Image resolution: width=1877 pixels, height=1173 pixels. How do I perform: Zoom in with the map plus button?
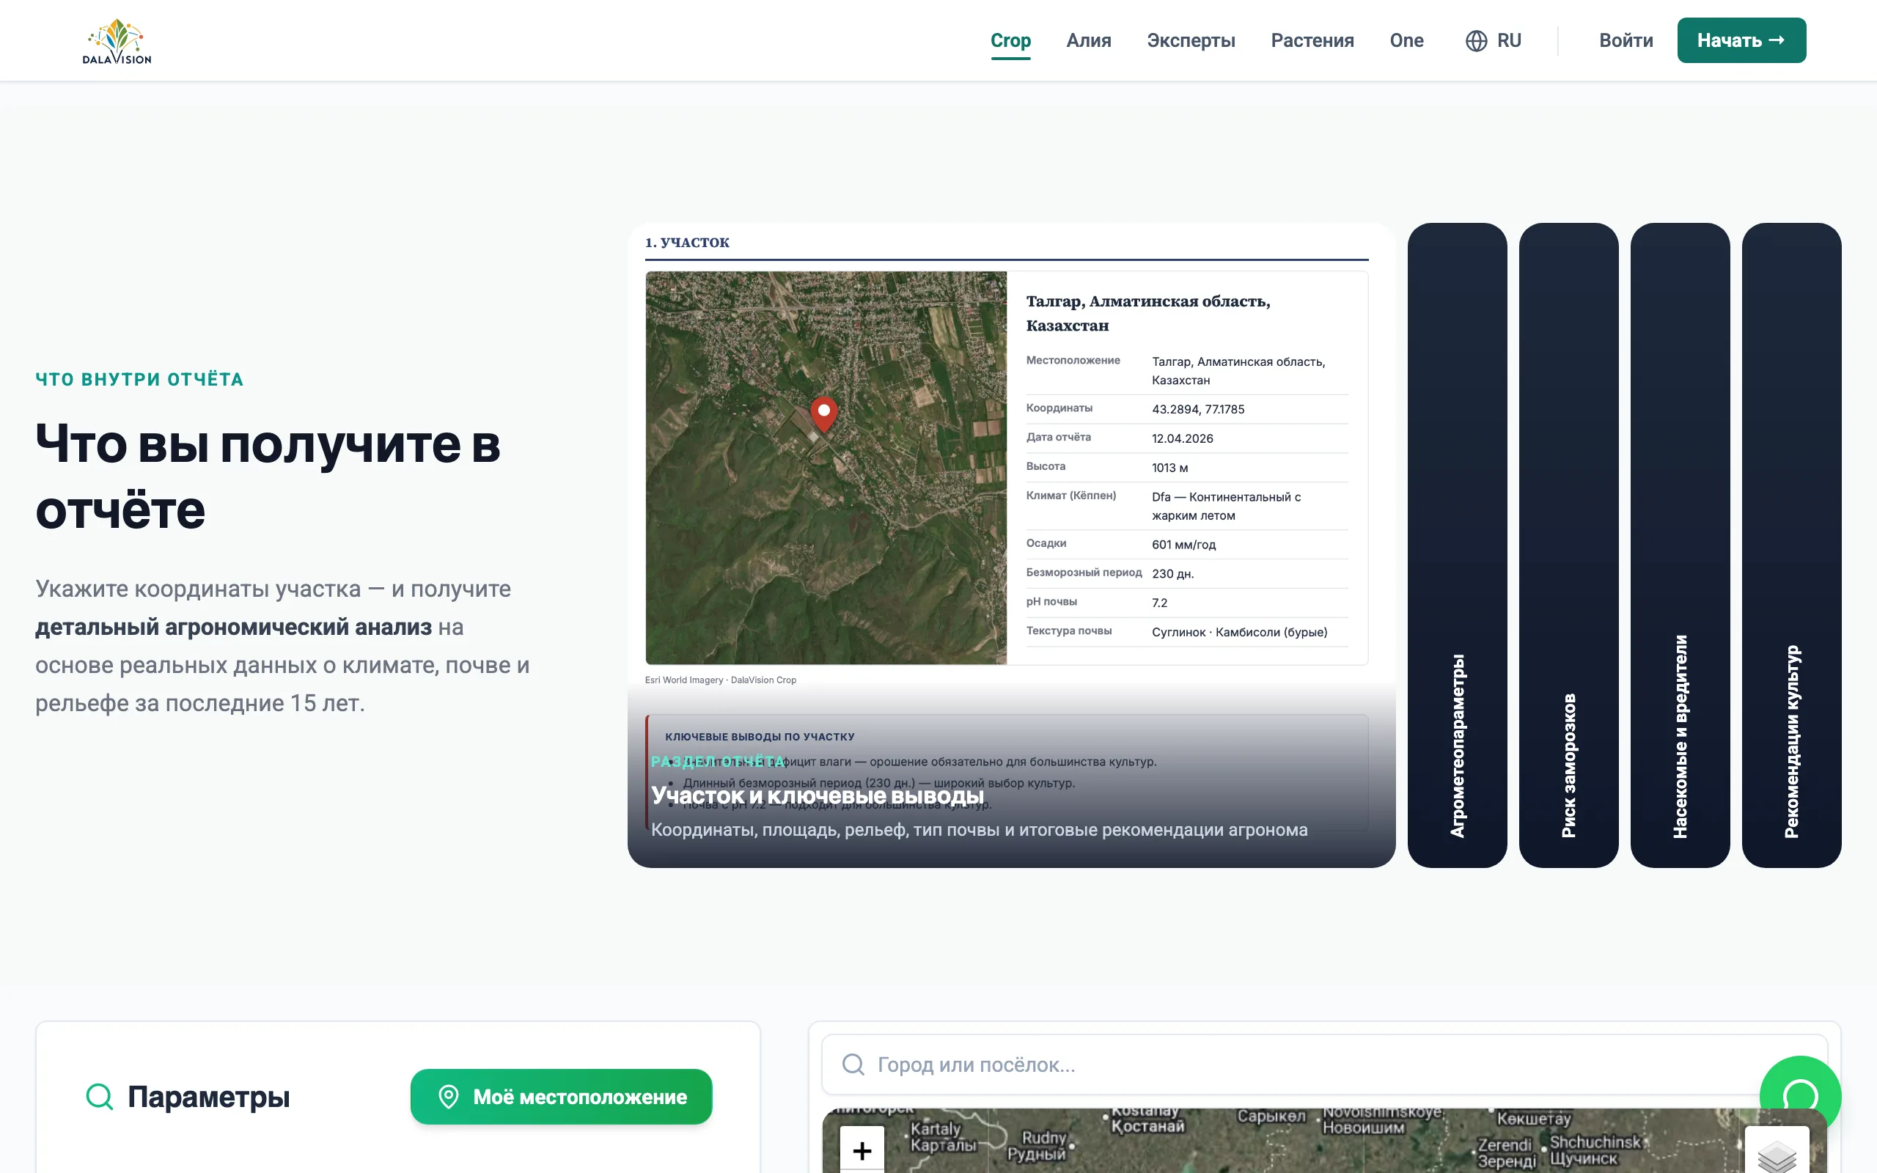coord(862,1150)
